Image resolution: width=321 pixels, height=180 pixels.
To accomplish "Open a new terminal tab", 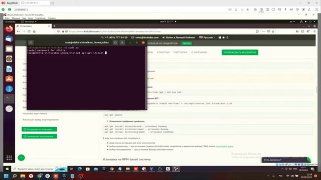I will tap(31, 42).
